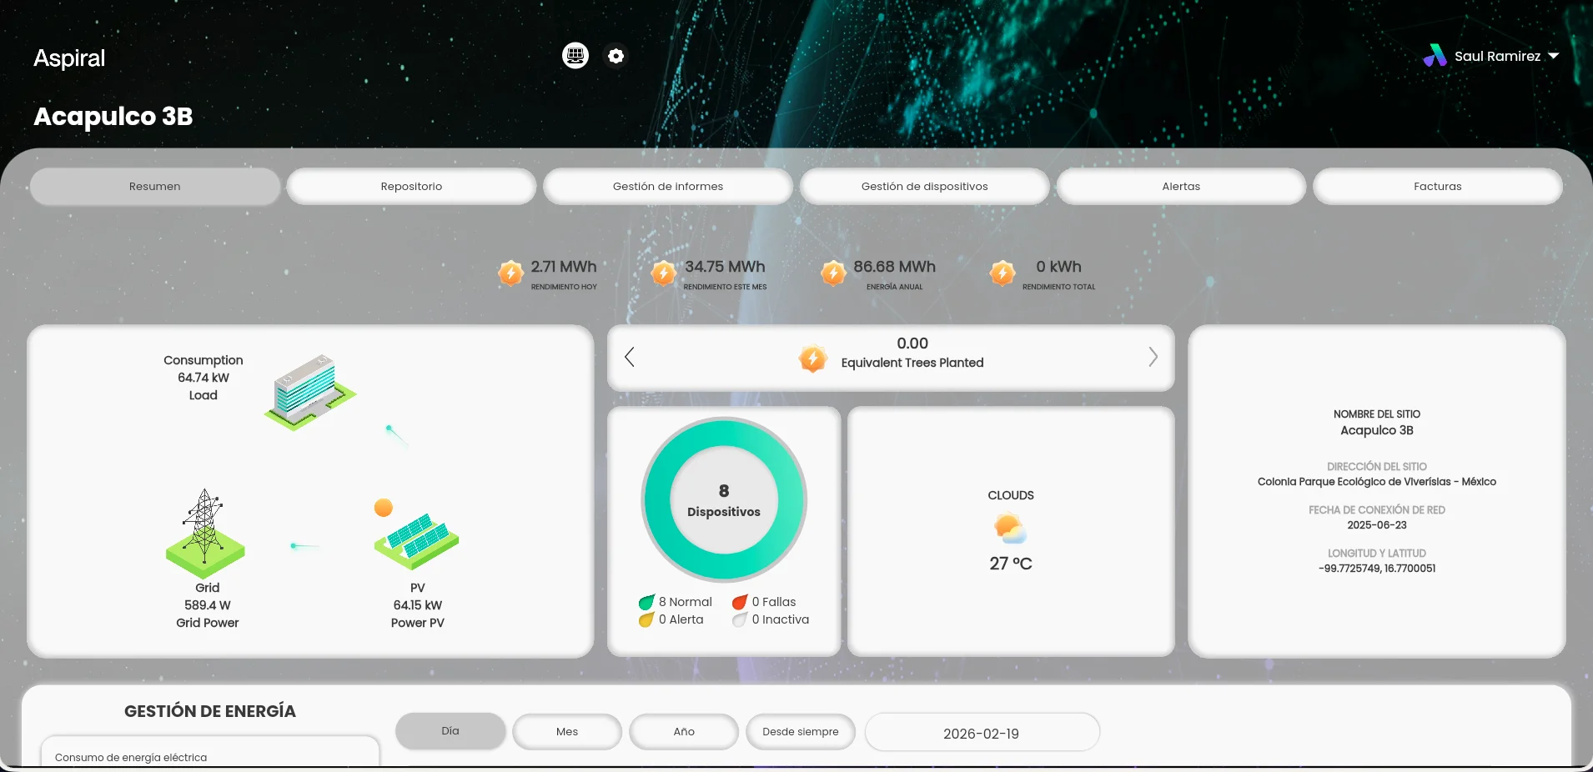Viewport: 1593px width, 772px height.
Task: Switch to the Alertas tab
Action: click(1181, 186)
